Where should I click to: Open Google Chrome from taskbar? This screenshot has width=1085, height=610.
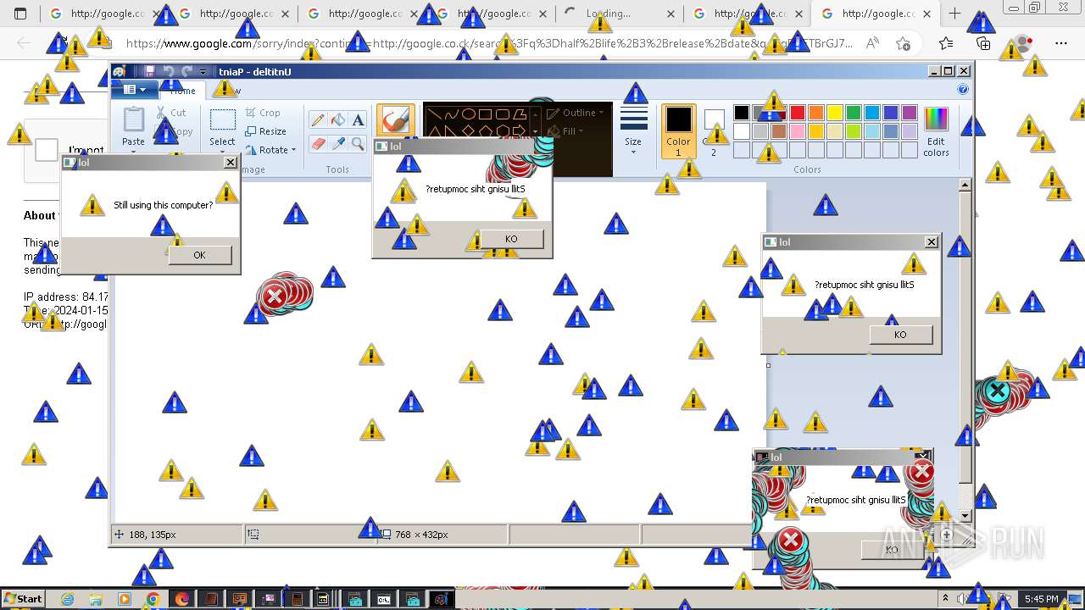click(x=153, y=599)
